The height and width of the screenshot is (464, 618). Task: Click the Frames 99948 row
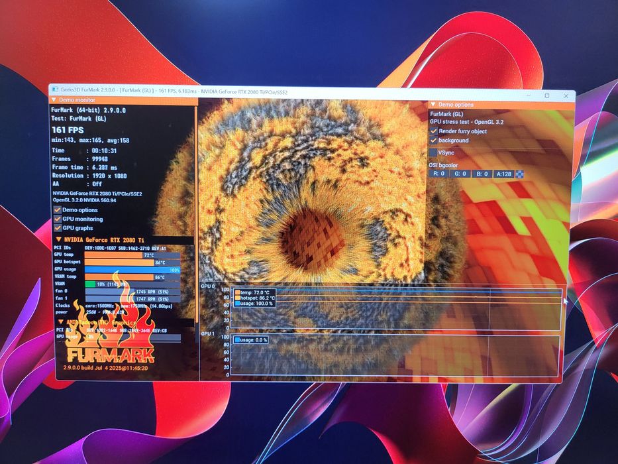[x=79, y=158]
